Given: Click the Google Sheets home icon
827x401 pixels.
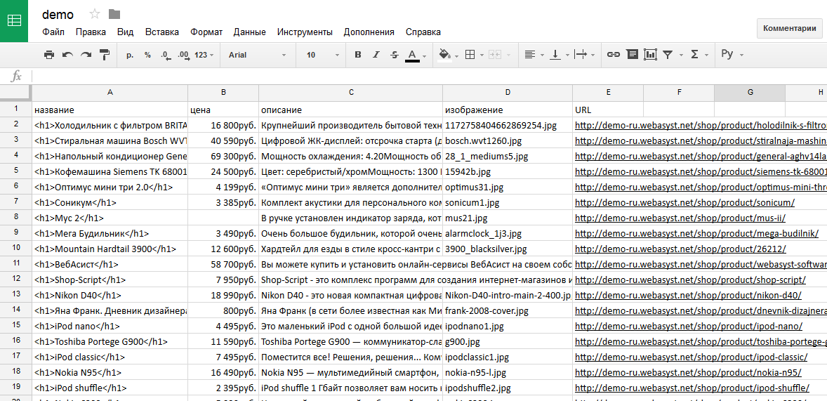Looking at the screenshot, I should 14,20.
